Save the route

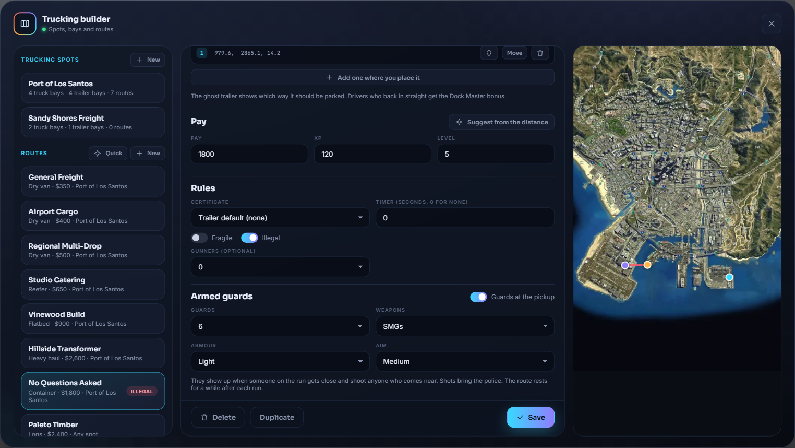tap(531, 417)
